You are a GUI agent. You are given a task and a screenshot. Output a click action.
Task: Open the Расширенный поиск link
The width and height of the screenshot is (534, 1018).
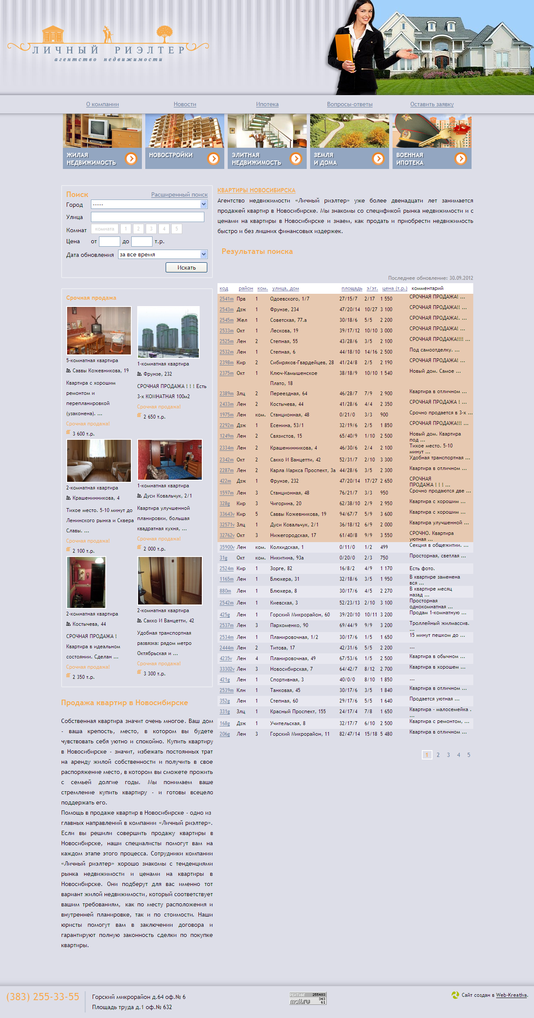[x=179, y=195]
